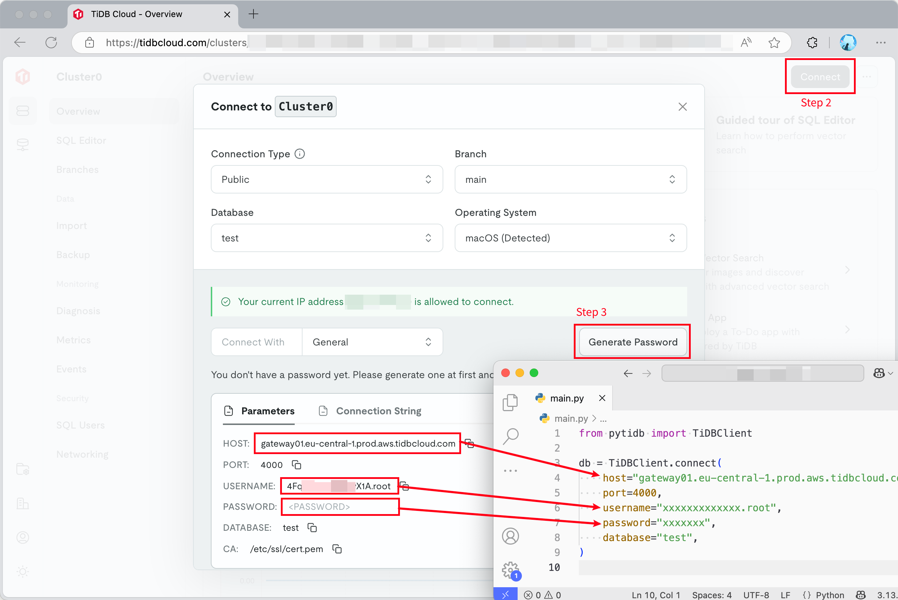Add page to browser favorites star
Viewport: 898px width, 600px height.
click(774, 43)
